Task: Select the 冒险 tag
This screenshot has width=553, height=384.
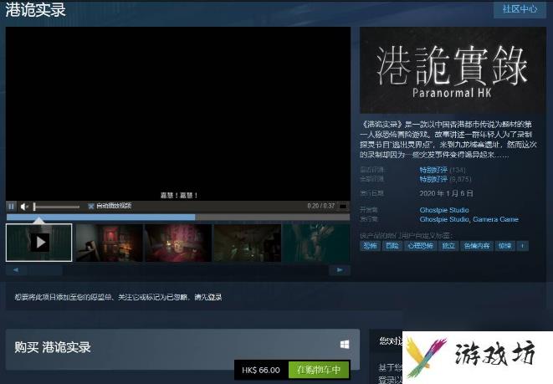Action: coord(392,246)
